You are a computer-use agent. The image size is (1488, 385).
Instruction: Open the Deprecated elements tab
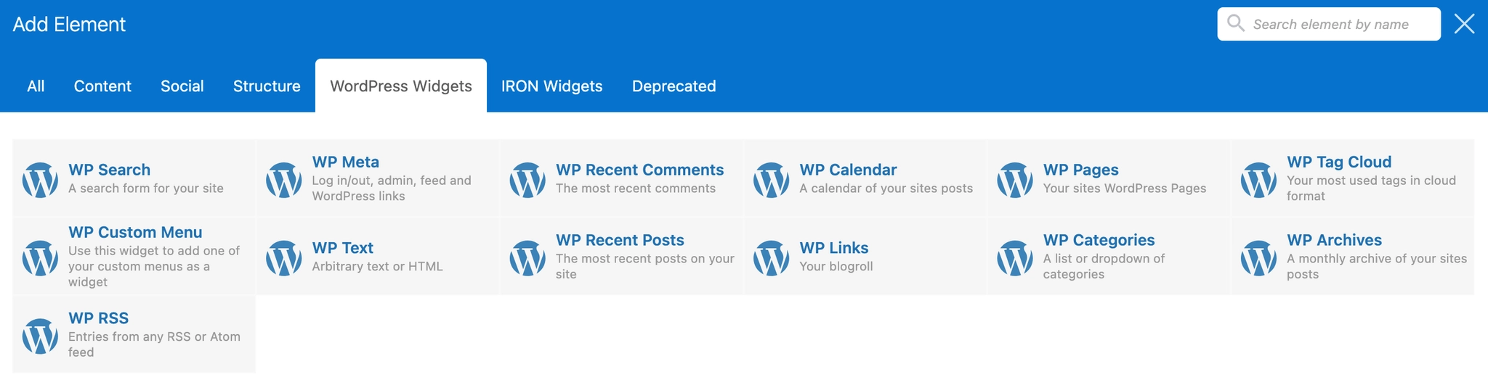(x=674, y=86)
